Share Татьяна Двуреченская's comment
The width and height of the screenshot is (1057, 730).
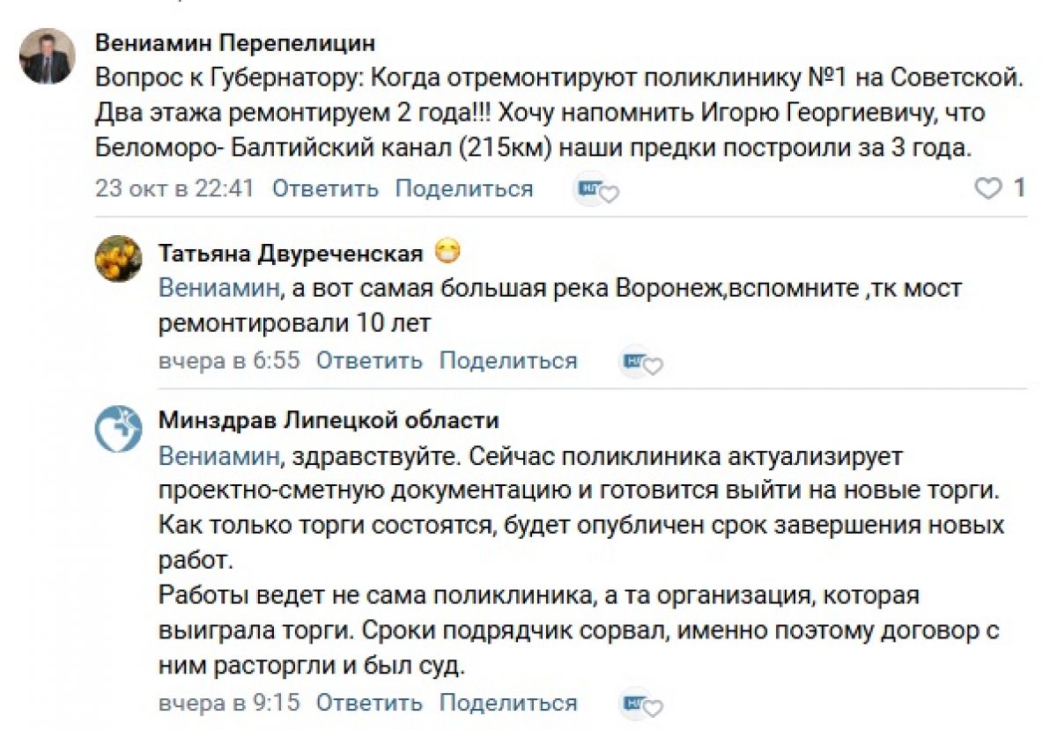tap(508, 361)
